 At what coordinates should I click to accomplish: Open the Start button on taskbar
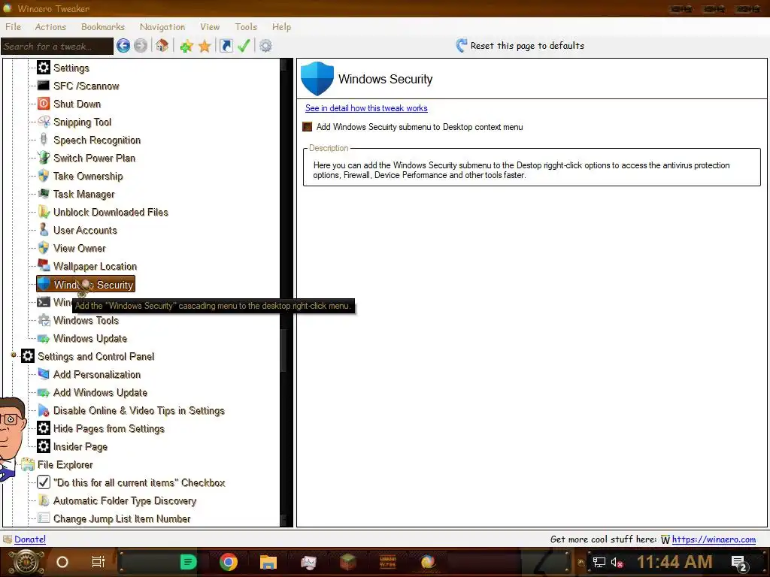[26, 562]
